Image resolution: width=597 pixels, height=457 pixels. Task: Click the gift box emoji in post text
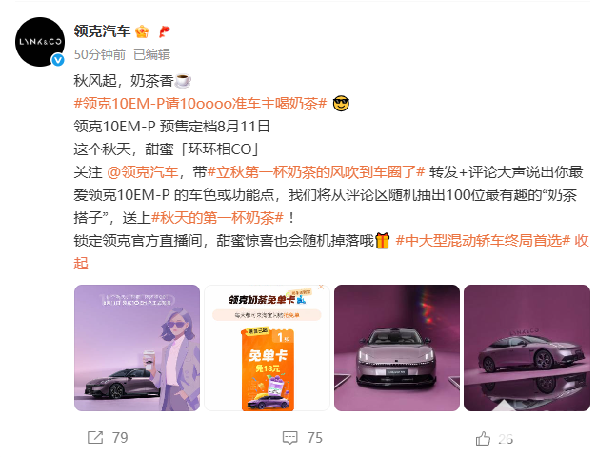click(x=382, y=241)
